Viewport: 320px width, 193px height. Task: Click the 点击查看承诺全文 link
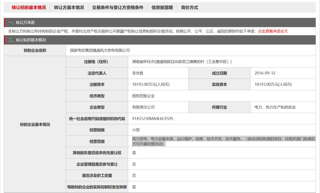point(273,31)
